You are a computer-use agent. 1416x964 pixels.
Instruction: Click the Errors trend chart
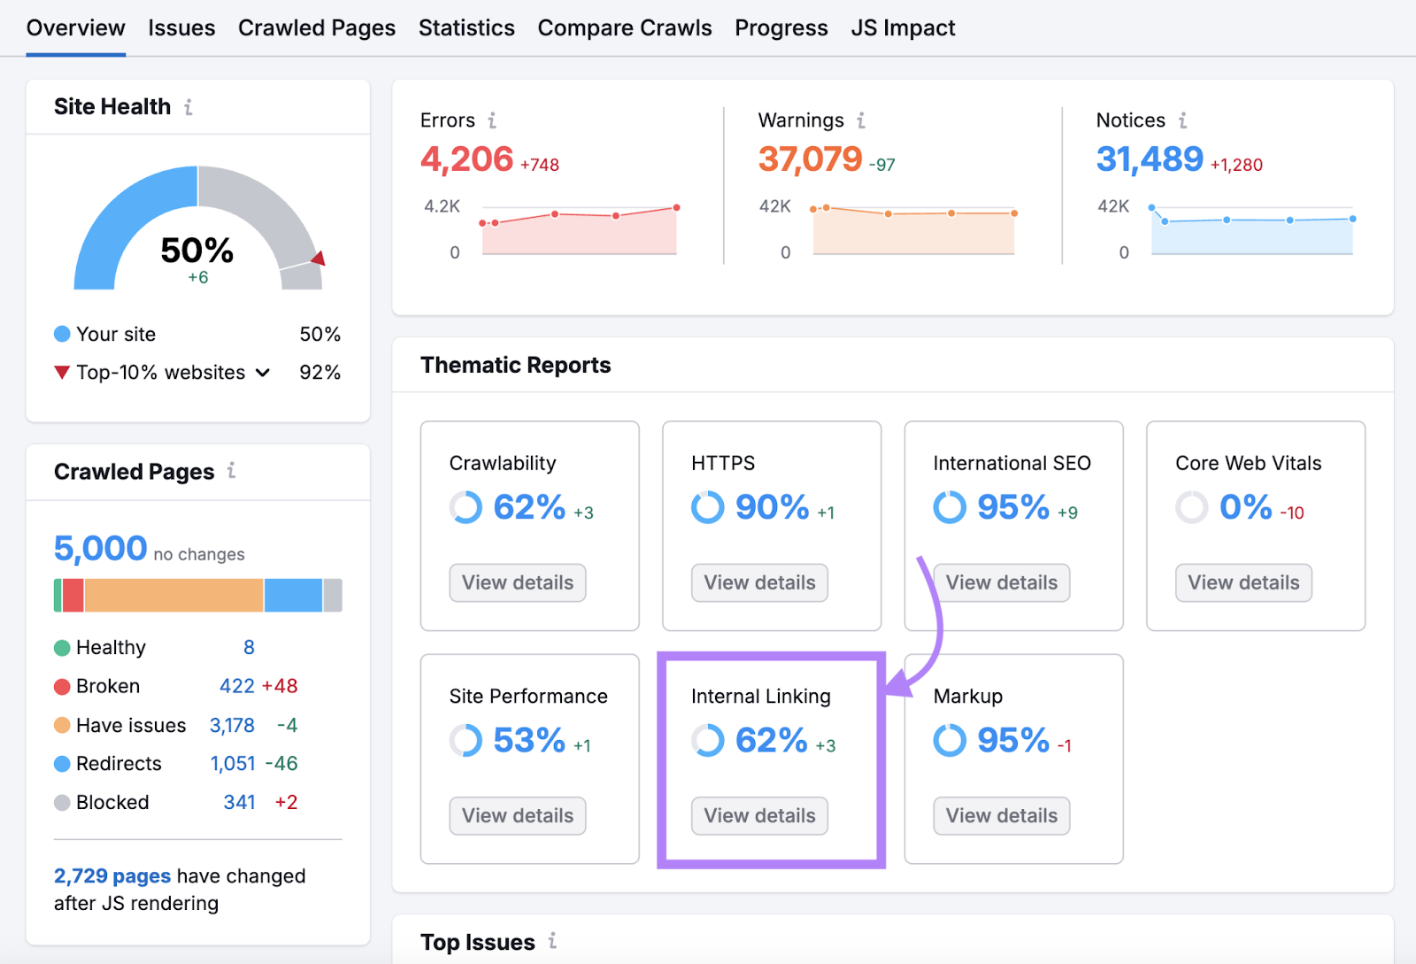(579, 230)
